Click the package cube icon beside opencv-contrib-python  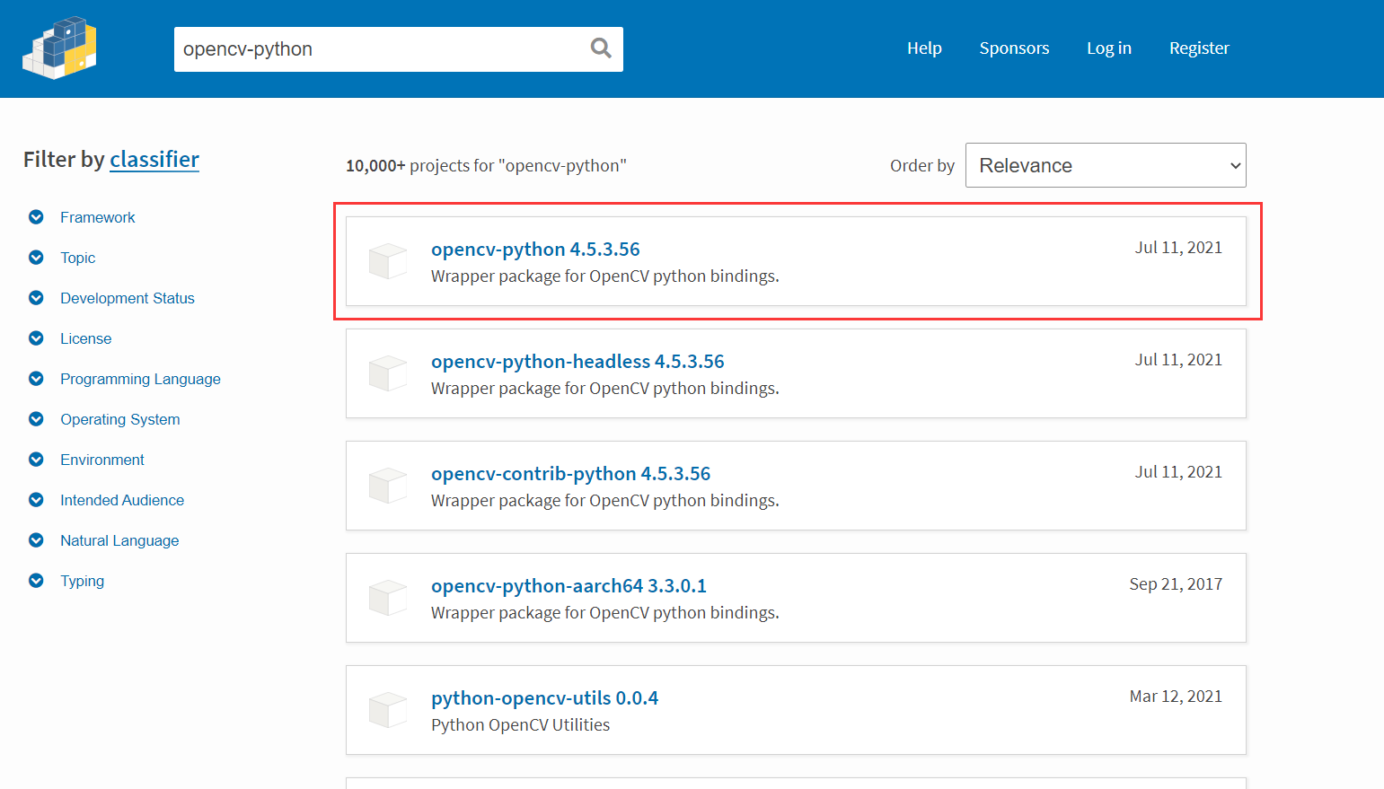click(388, 486)
